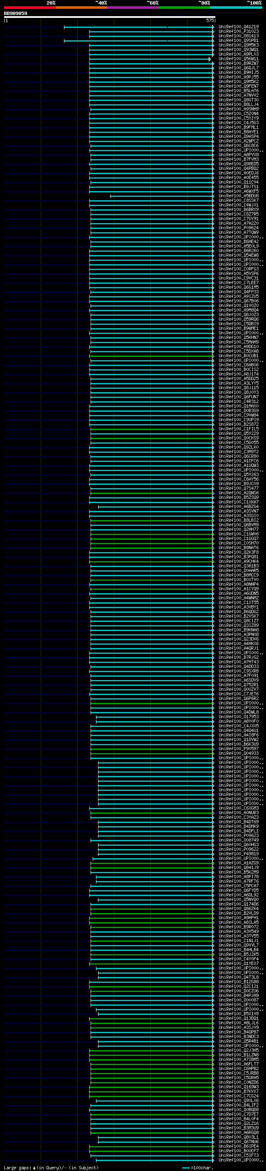Select UniRef100_A8PVX8 label
Image resolution: width=266 pixels, height=1171 pixels.
[239, 155]
